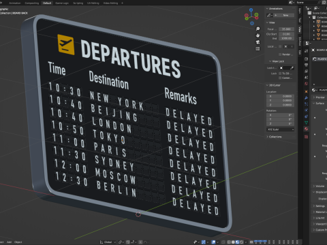Toggle the Lock Camera to View checkbox
Image resolution: width=327 pixels, height=245 pixels.
point(280,78)
